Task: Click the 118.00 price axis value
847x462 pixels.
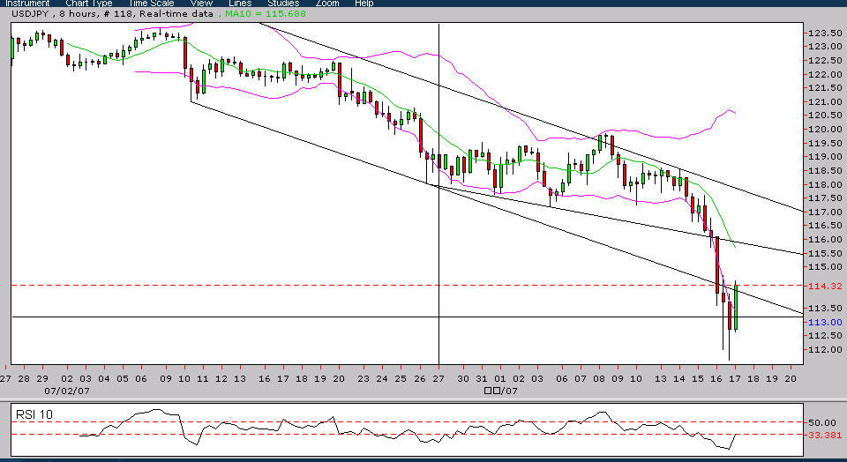Action: pyautogui.click(x=824, y=184)
